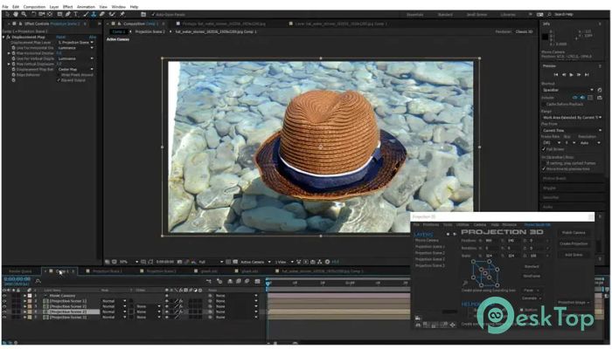The width and height of the screenshot is (612, 349).
Task: Hide the bottom timeline layer eye
Action: point(4,318)
